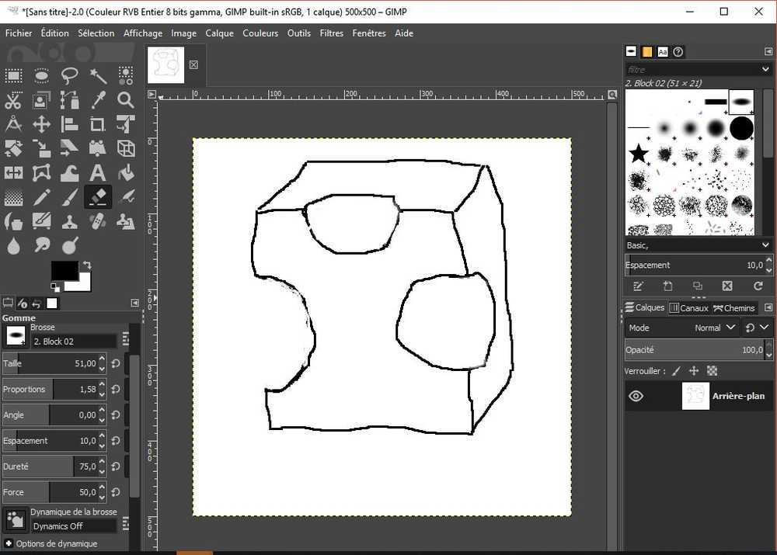Open the Dynamics Off dropdown
The height and width of the screenshot is (555, 777).
coord(74,525)
